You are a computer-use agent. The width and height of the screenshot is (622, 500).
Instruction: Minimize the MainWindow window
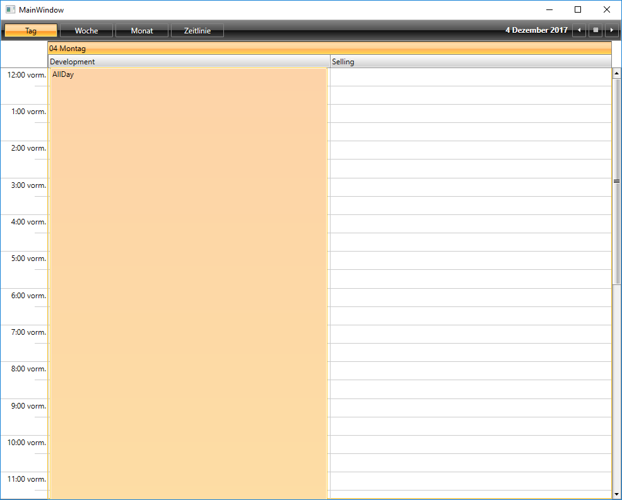click(x=549, y=9)
